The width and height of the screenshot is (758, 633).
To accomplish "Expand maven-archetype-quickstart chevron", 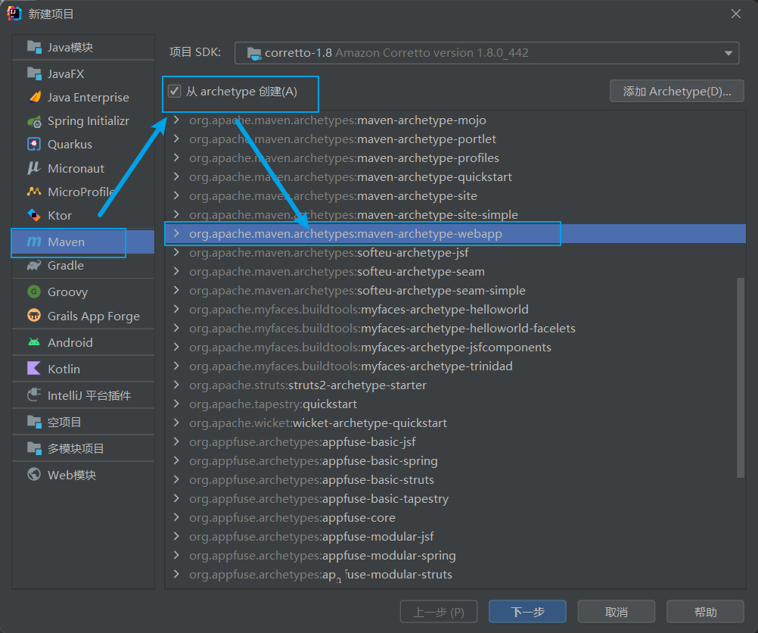I will 176,176.
